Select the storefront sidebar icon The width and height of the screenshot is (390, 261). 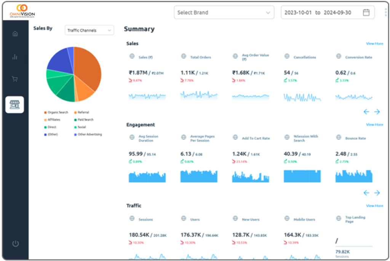pos(14,105)
